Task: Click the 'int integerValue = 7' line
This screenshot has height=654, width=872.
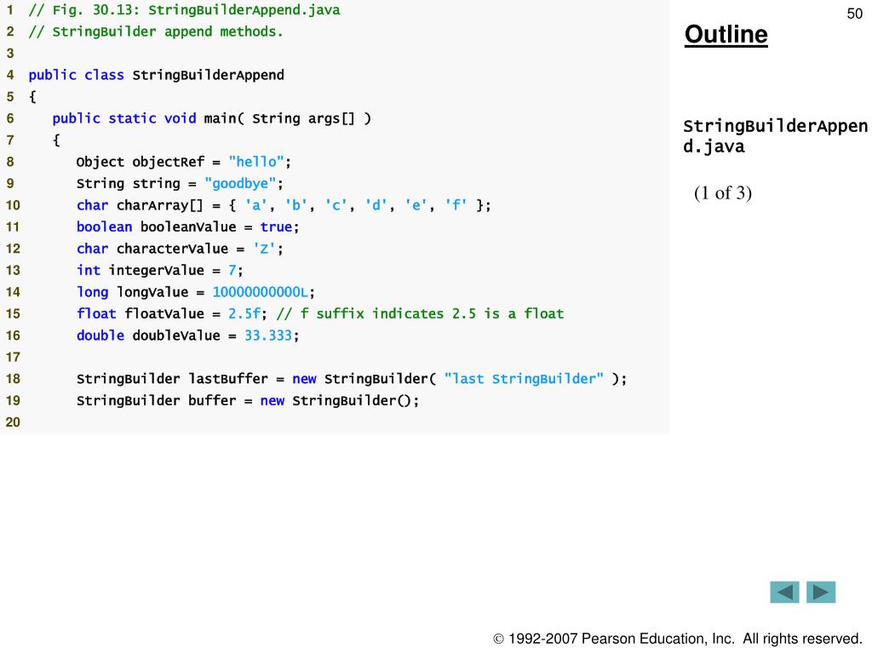Action: pyautogui.click(x=159, y=270)
